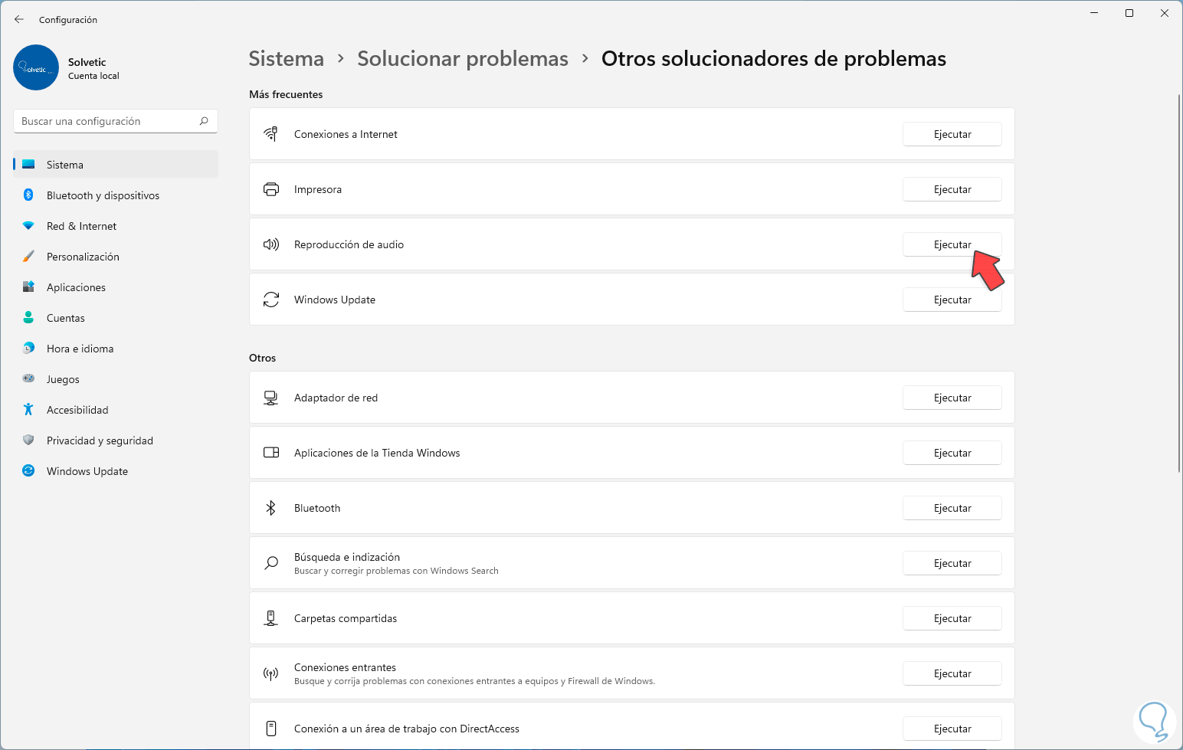This screenshot has height=750, width=1183.
Task: Click the Windows Update sidebar icon
Action: coord(28,471)
